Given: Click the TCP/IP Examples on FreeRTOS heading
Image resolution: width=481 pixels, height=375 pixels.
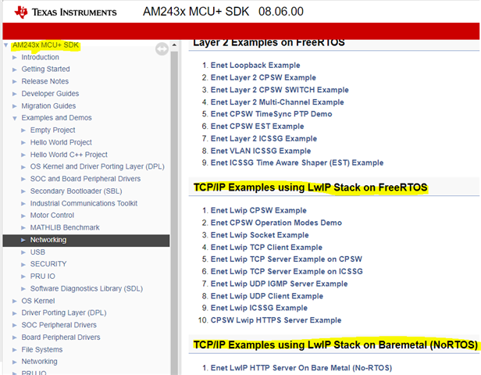Looking at the screenshot, I should click(x=310, y=187).
